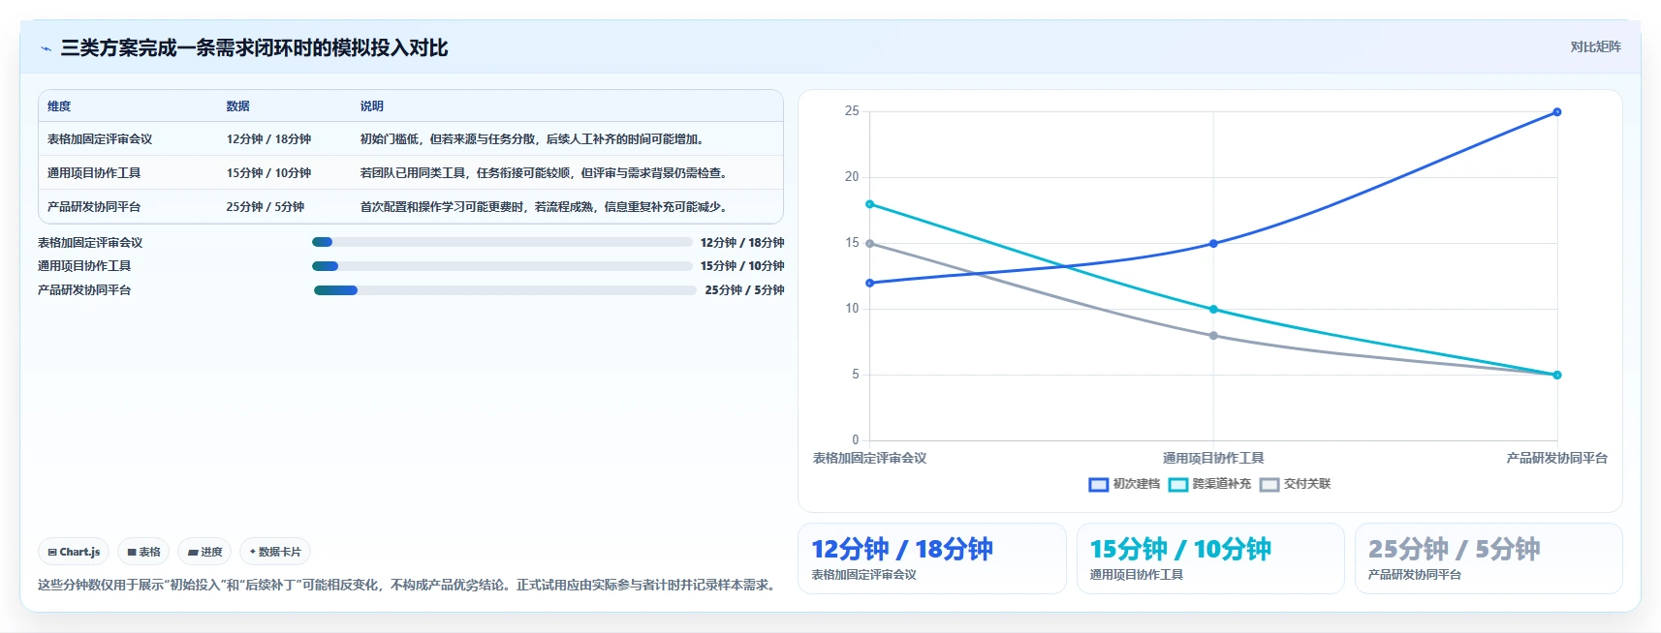Click gray line middle point at value 8
The image size is (1661, 633).
(x=1213, y=336)
